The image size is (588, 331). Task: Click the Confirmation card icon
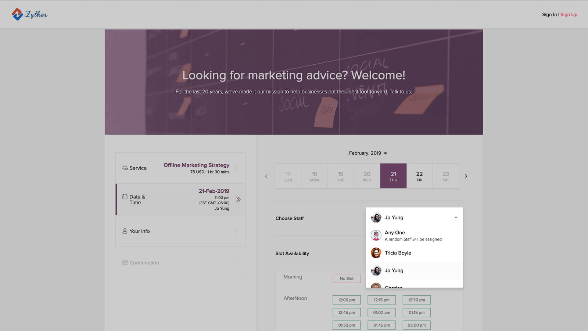tap(125, 263)
